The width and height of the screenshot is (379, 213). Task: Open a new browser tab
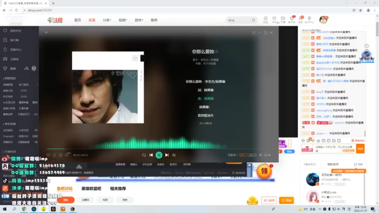53,3
